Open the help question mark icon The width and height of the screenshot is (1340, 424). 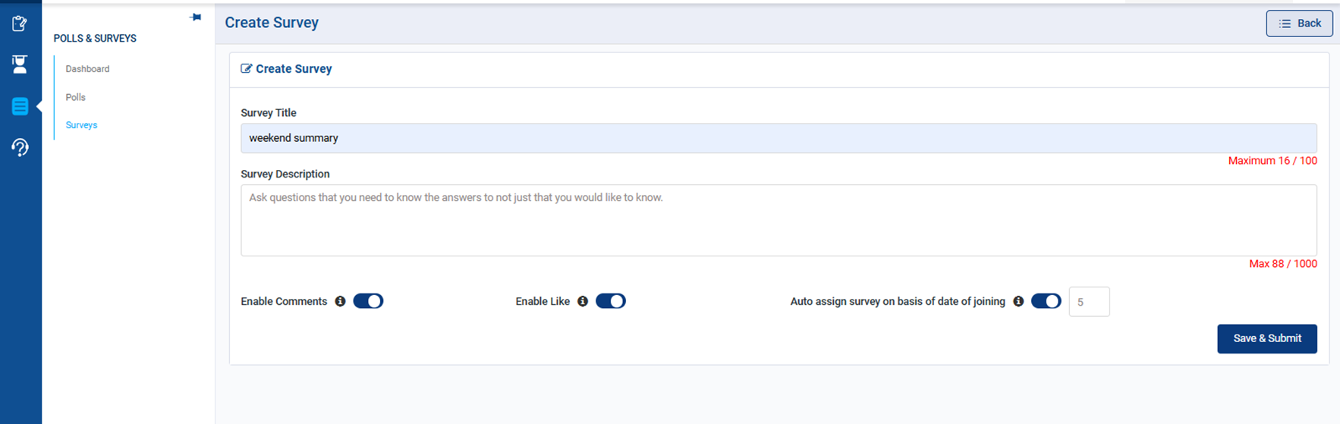(x=20, y=147)
